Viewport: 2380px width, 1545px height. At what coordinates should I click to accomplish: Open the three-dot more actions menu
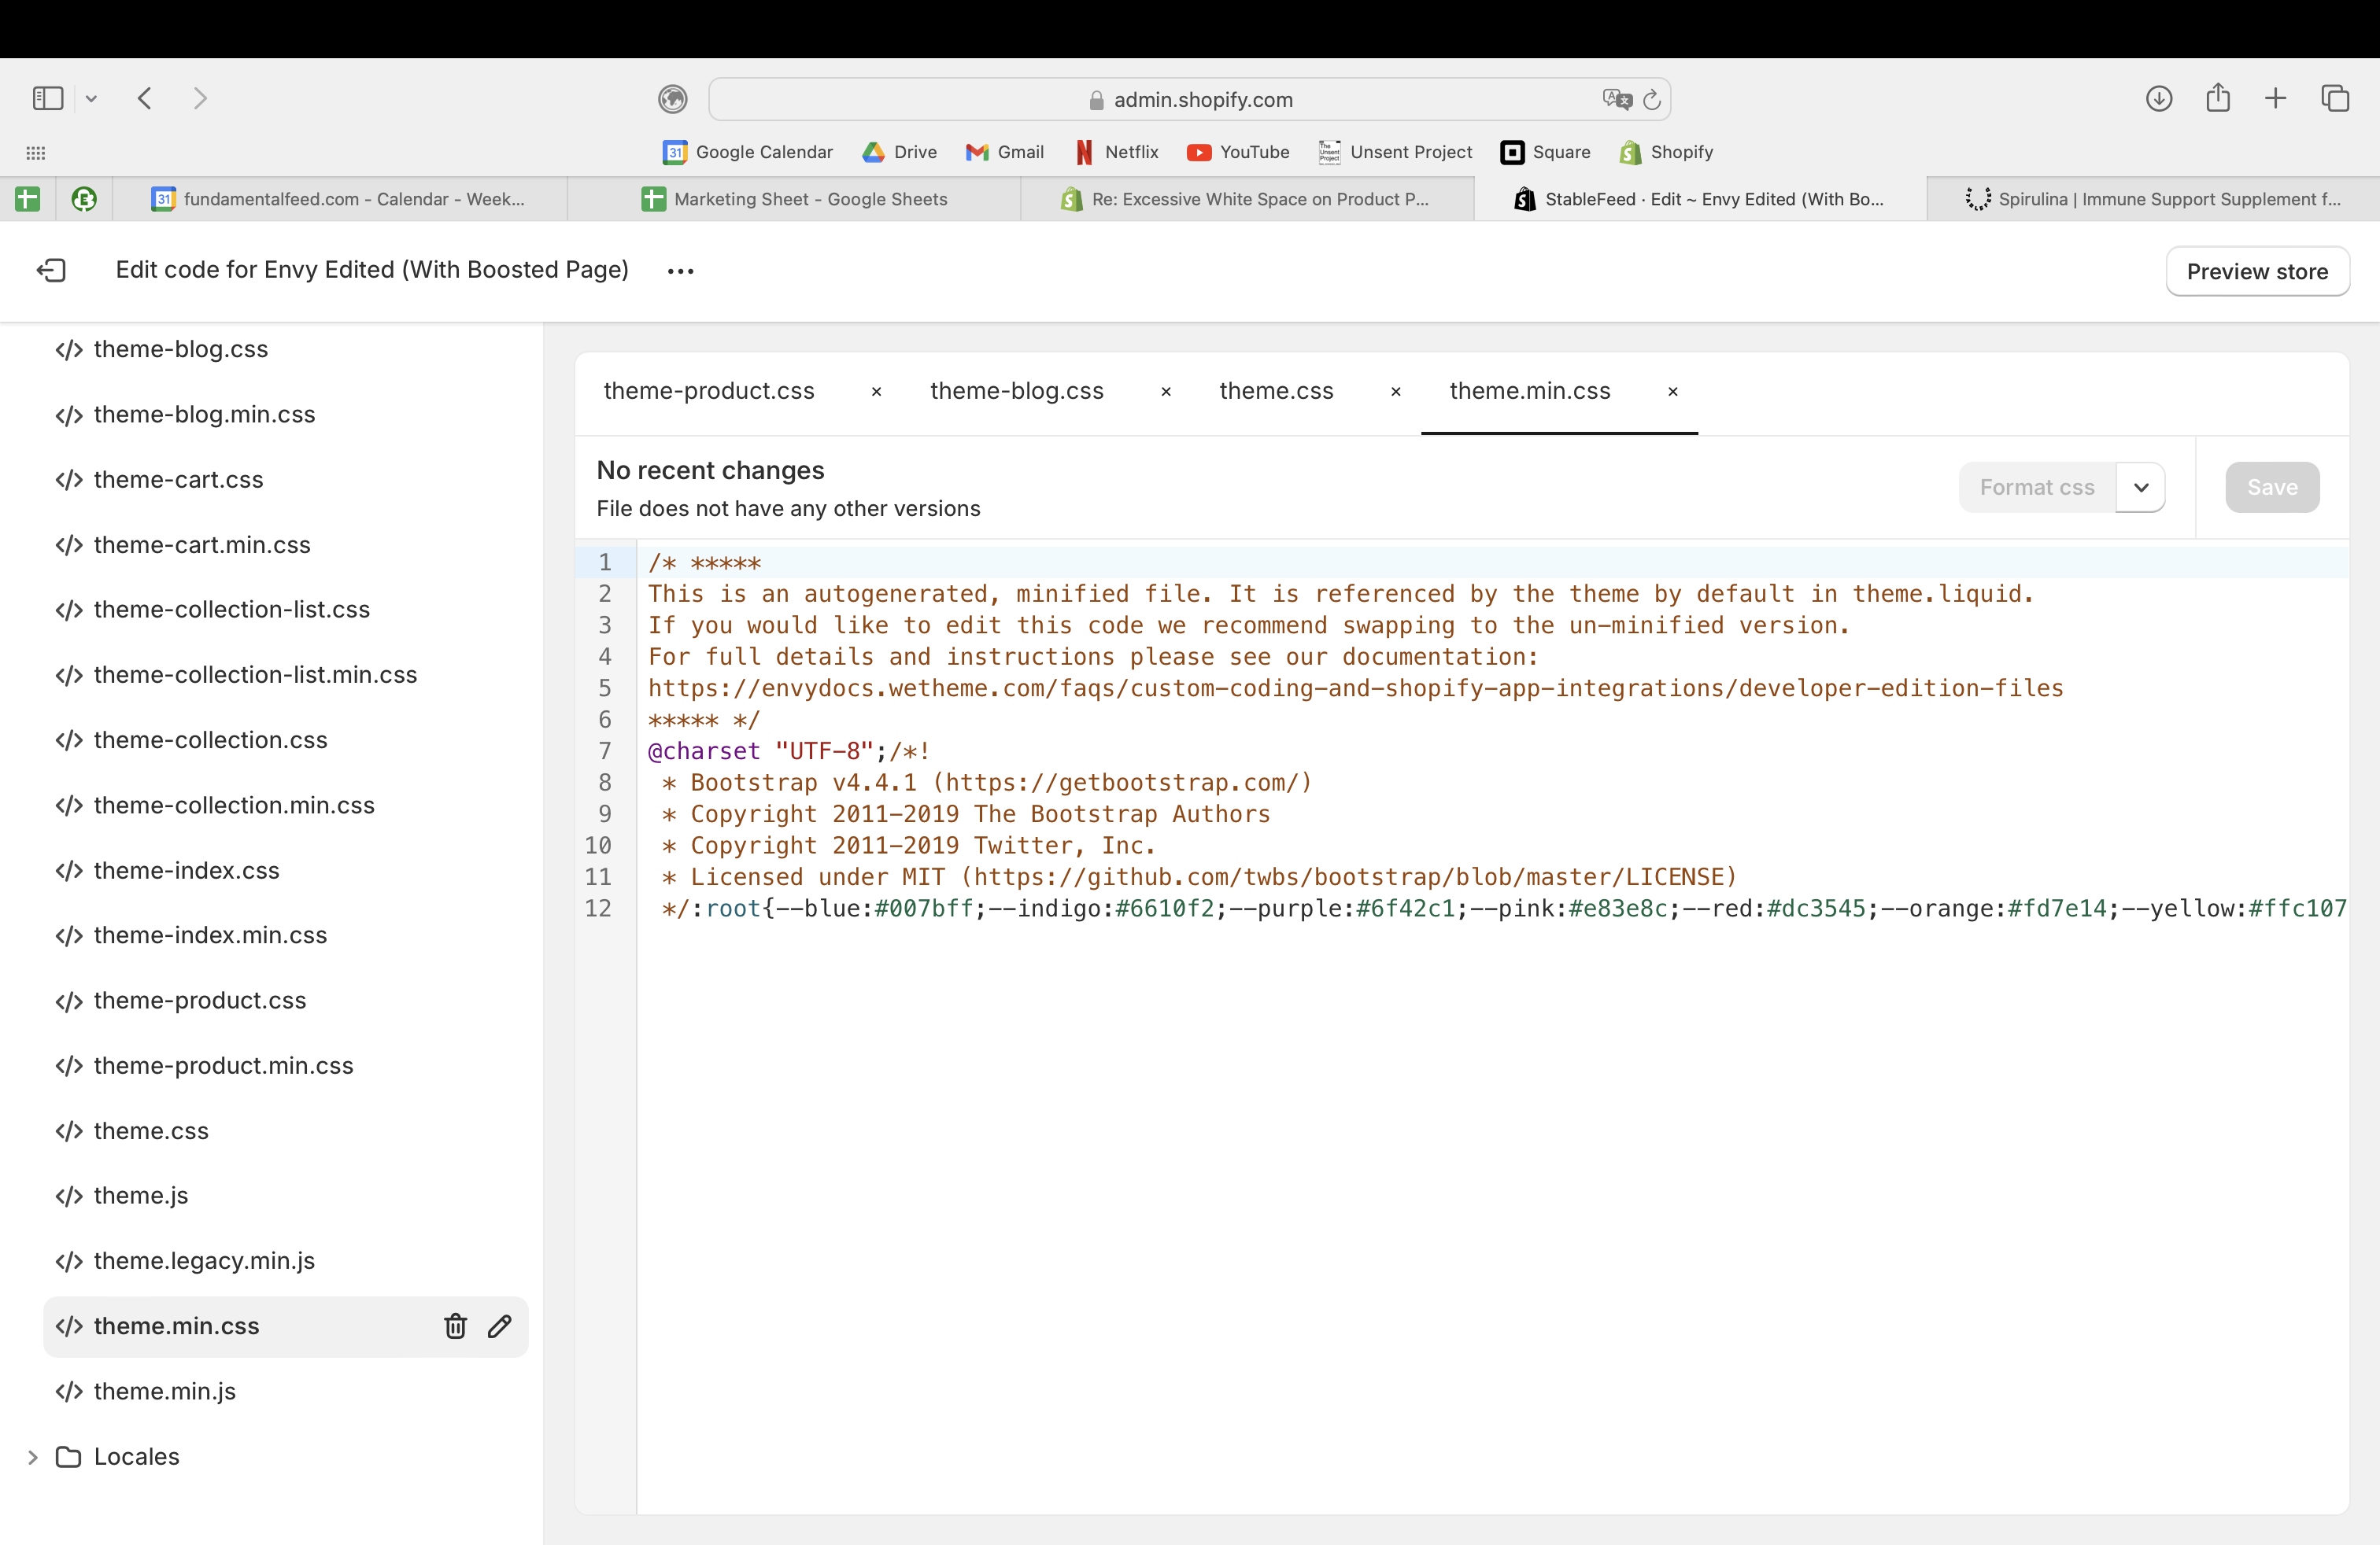click(680, 271)
